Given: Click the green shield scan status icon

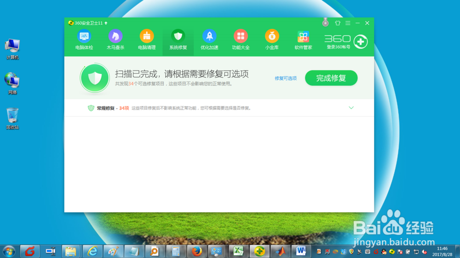Looking at the screenshot, I should click(x=94, y=78).
